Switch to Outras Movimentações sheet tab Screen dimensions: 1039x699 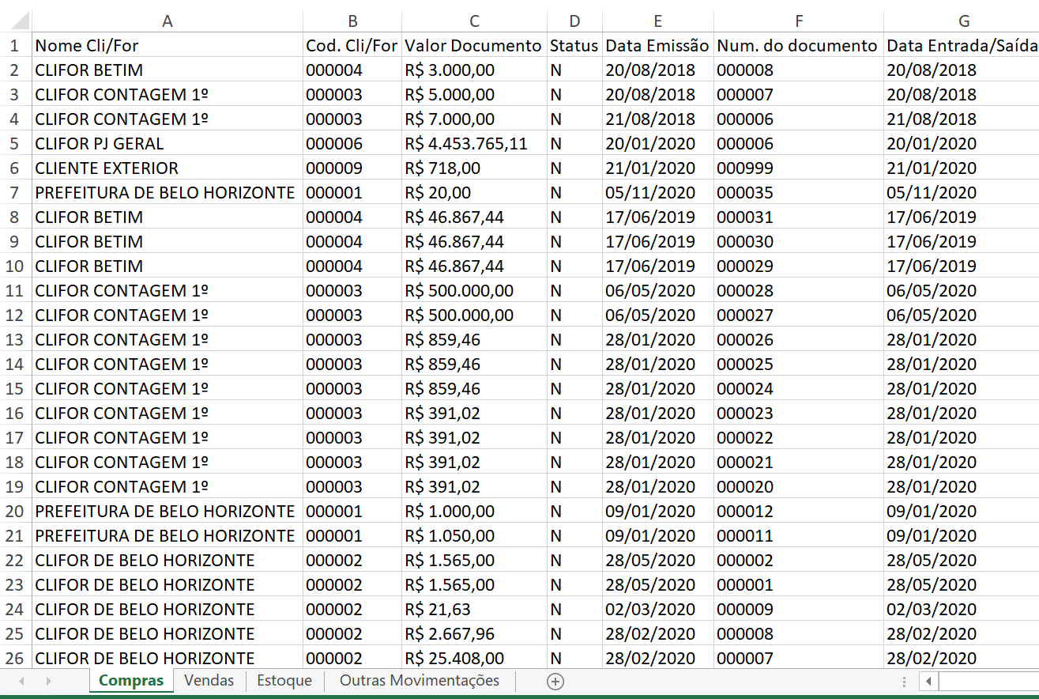[x=420, y=681]
